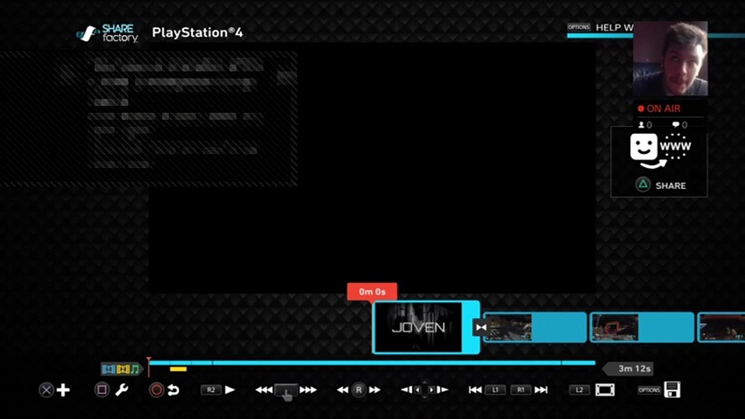Click the L1 button label
The image size is (745, 419).
pyautogui.click(x=495, y=390)
